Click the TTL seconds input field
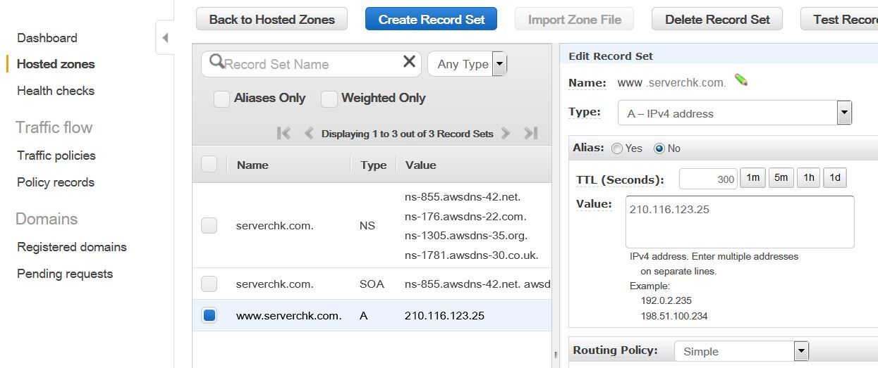The width and height of the screenshot is (878, 368). (x=708, y=179)
